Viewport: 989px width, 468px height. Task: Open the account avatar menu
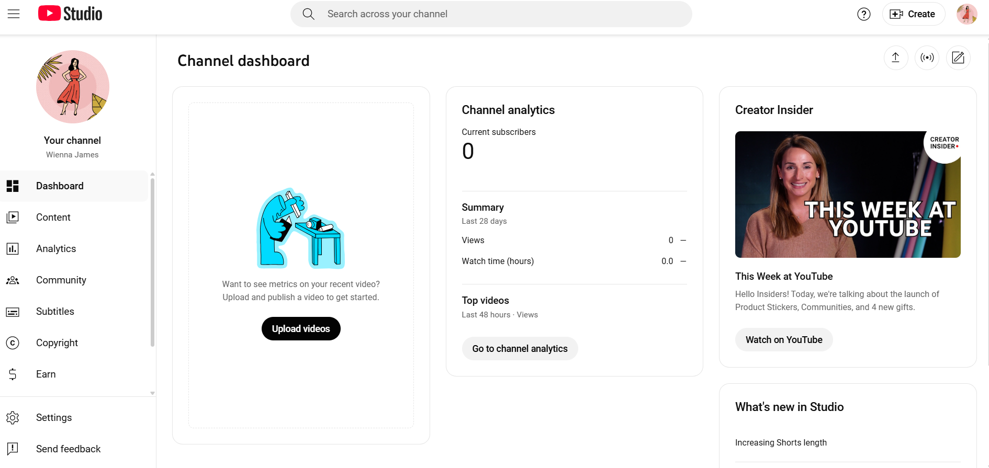967,14
